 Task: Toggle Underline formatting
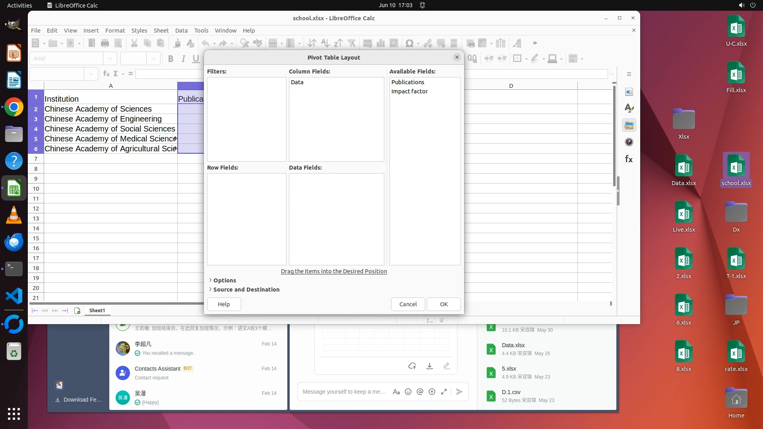pyautogui.click(x=196, y=59)
